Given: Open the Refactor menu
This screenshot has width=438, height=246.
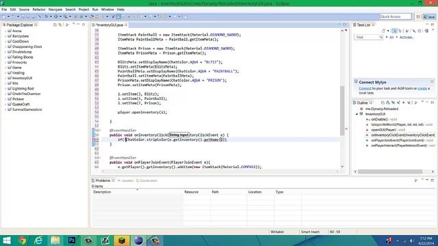Looking at the screenshot, I should point(39,10).
